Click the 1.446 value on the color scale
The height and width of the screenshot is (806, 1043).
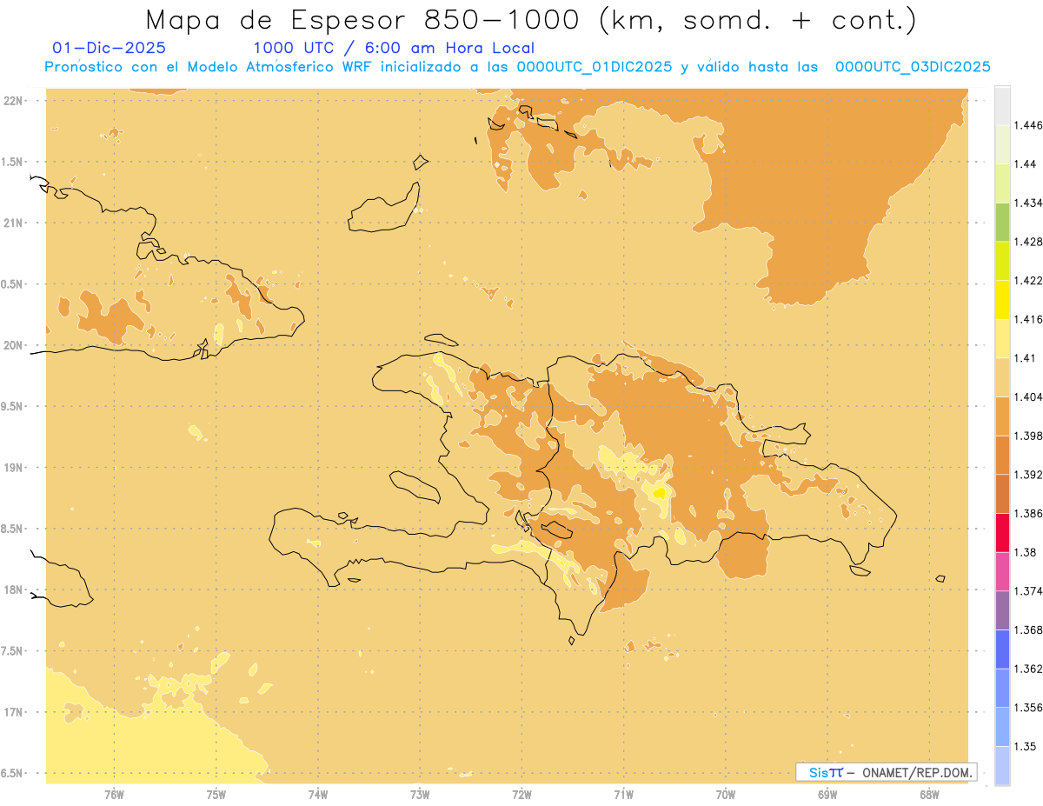click(1027, 125)
